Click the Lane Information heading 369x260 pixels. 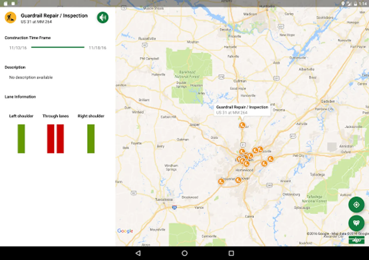pyautogui.click(x=20, y=97)
